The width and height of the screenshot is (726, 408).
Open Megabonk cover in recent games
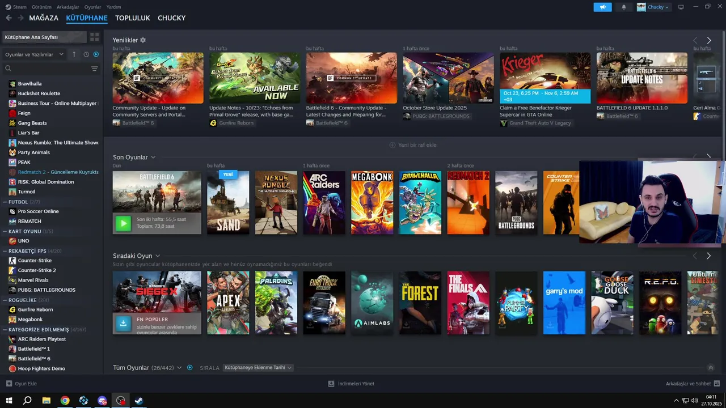(372, 203)
